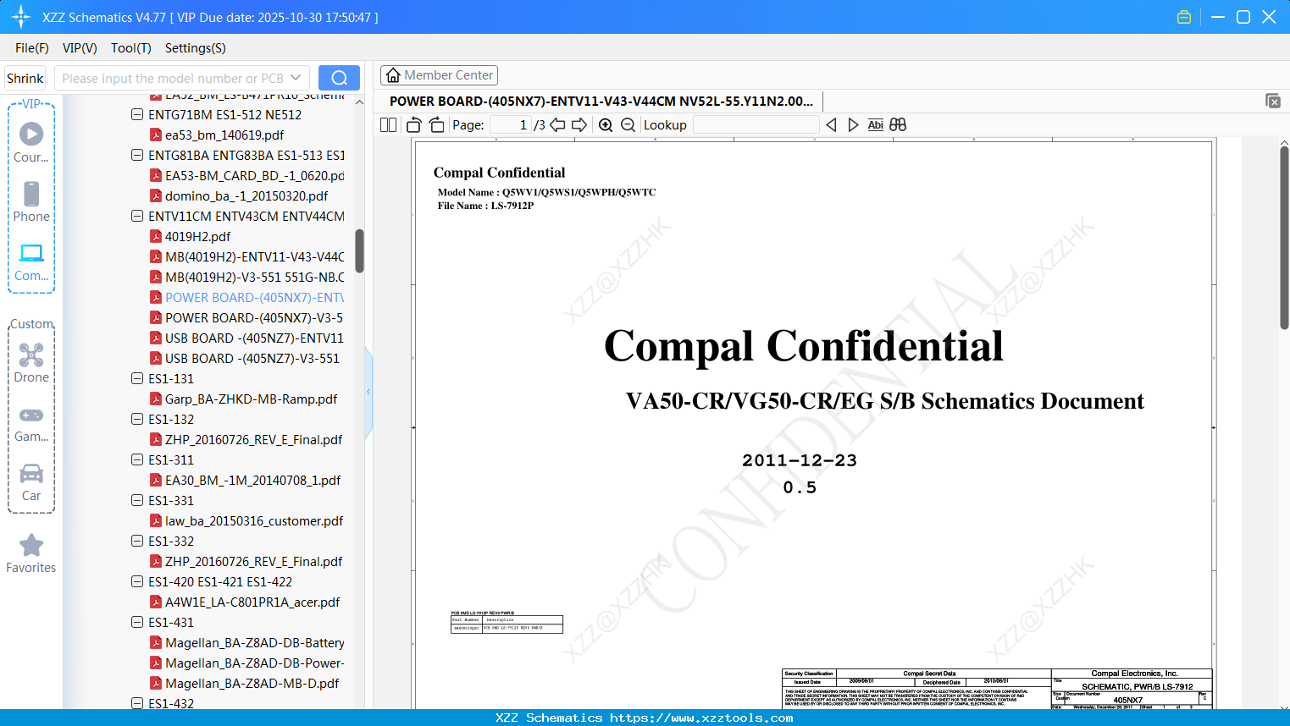Toggle the Abi whole-word match option

click(876, 125)
